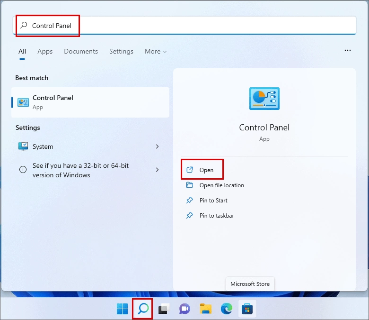This screenshot has width=369, height=320.
Task: Click the System monitor icon in Settings
Action: (x=23, y=146)
